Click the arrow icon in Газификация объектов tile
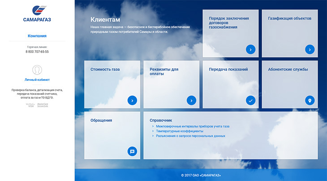The height and width of the screenshot is (181, 327). coord(310,49)
